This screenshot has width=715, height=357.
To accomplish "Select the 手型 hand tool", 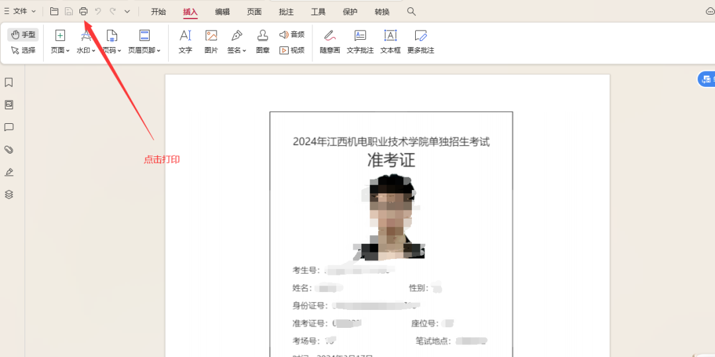I will [x=23, y=34].
